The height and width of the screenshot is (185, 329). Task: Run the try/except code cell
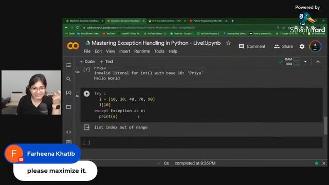[86, 94]
